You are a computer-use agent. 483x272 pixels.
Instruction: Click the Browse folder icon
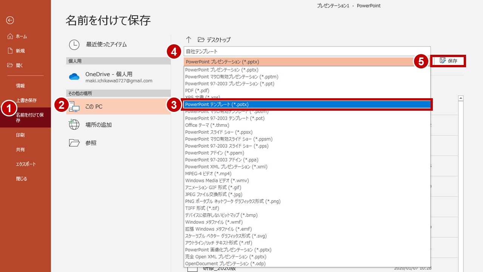pyautogui.click(x=74, y=143)
